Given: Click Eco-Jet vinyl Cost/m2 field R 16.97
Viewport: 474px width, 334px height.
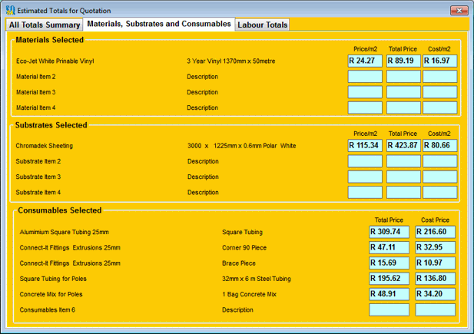Looking at the screenshot, I should 439,61.
